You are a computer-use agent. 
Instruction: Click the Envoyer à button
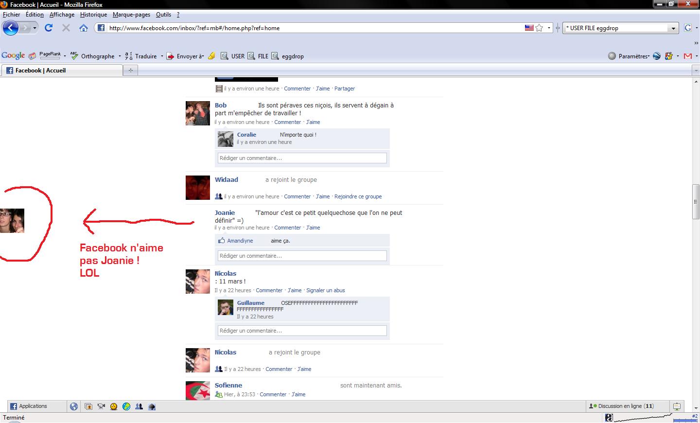click(x=185, y=56)
